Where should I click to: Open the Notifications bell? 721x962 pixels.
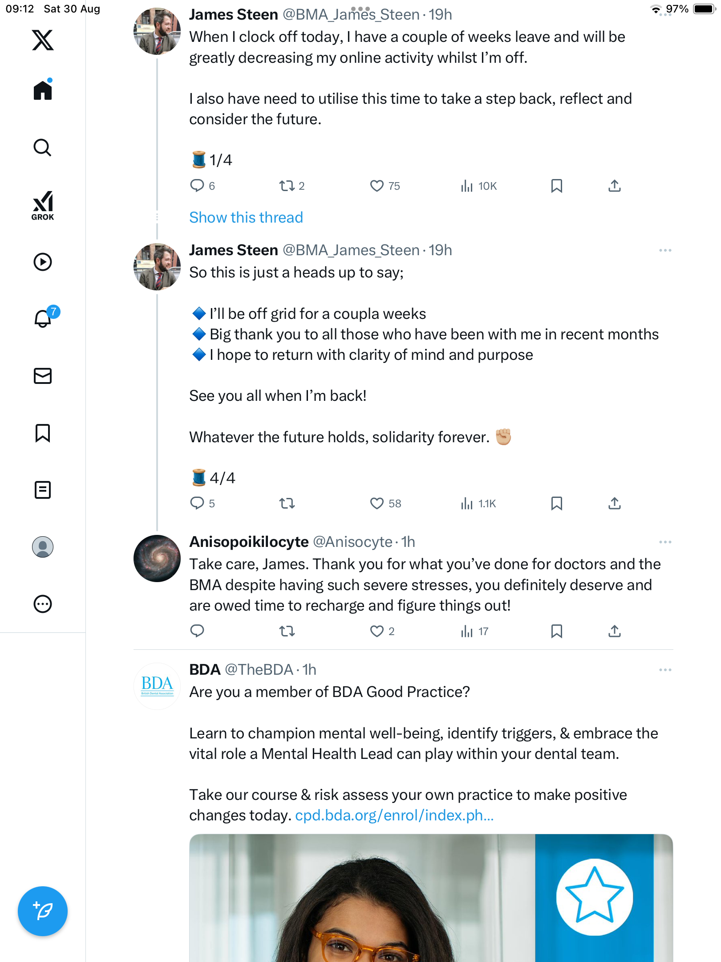(43, 318)
